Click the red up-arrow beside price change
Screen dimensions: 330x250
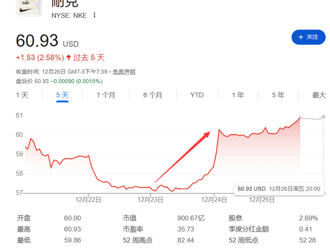68,57
